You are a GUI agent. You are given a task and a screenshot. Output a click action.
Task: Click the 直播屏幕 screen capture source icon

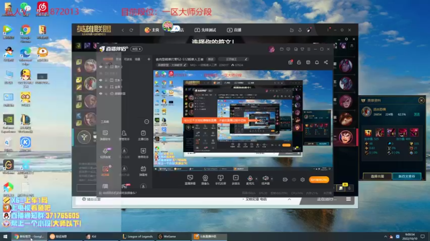(x=190, y=180)
